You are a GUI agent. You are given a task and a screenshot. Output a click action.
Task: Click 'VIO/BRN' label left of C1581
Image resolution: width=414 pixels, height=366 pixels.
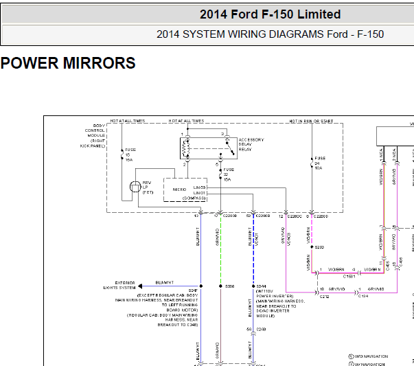336,270
